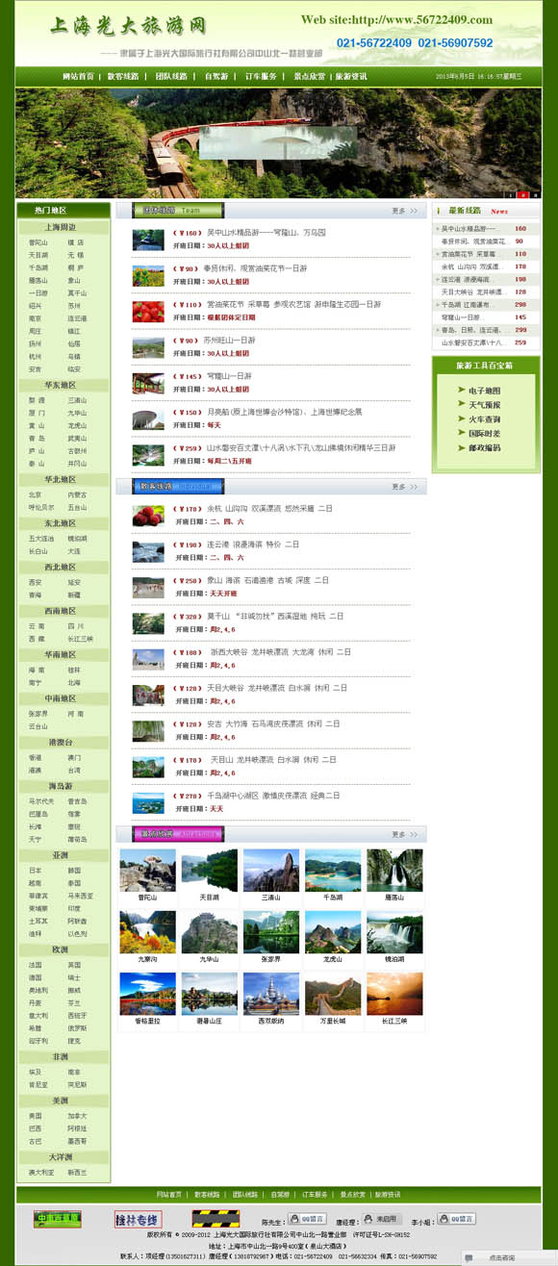Open the 长江三峡 attraction thumbnail

394,994
